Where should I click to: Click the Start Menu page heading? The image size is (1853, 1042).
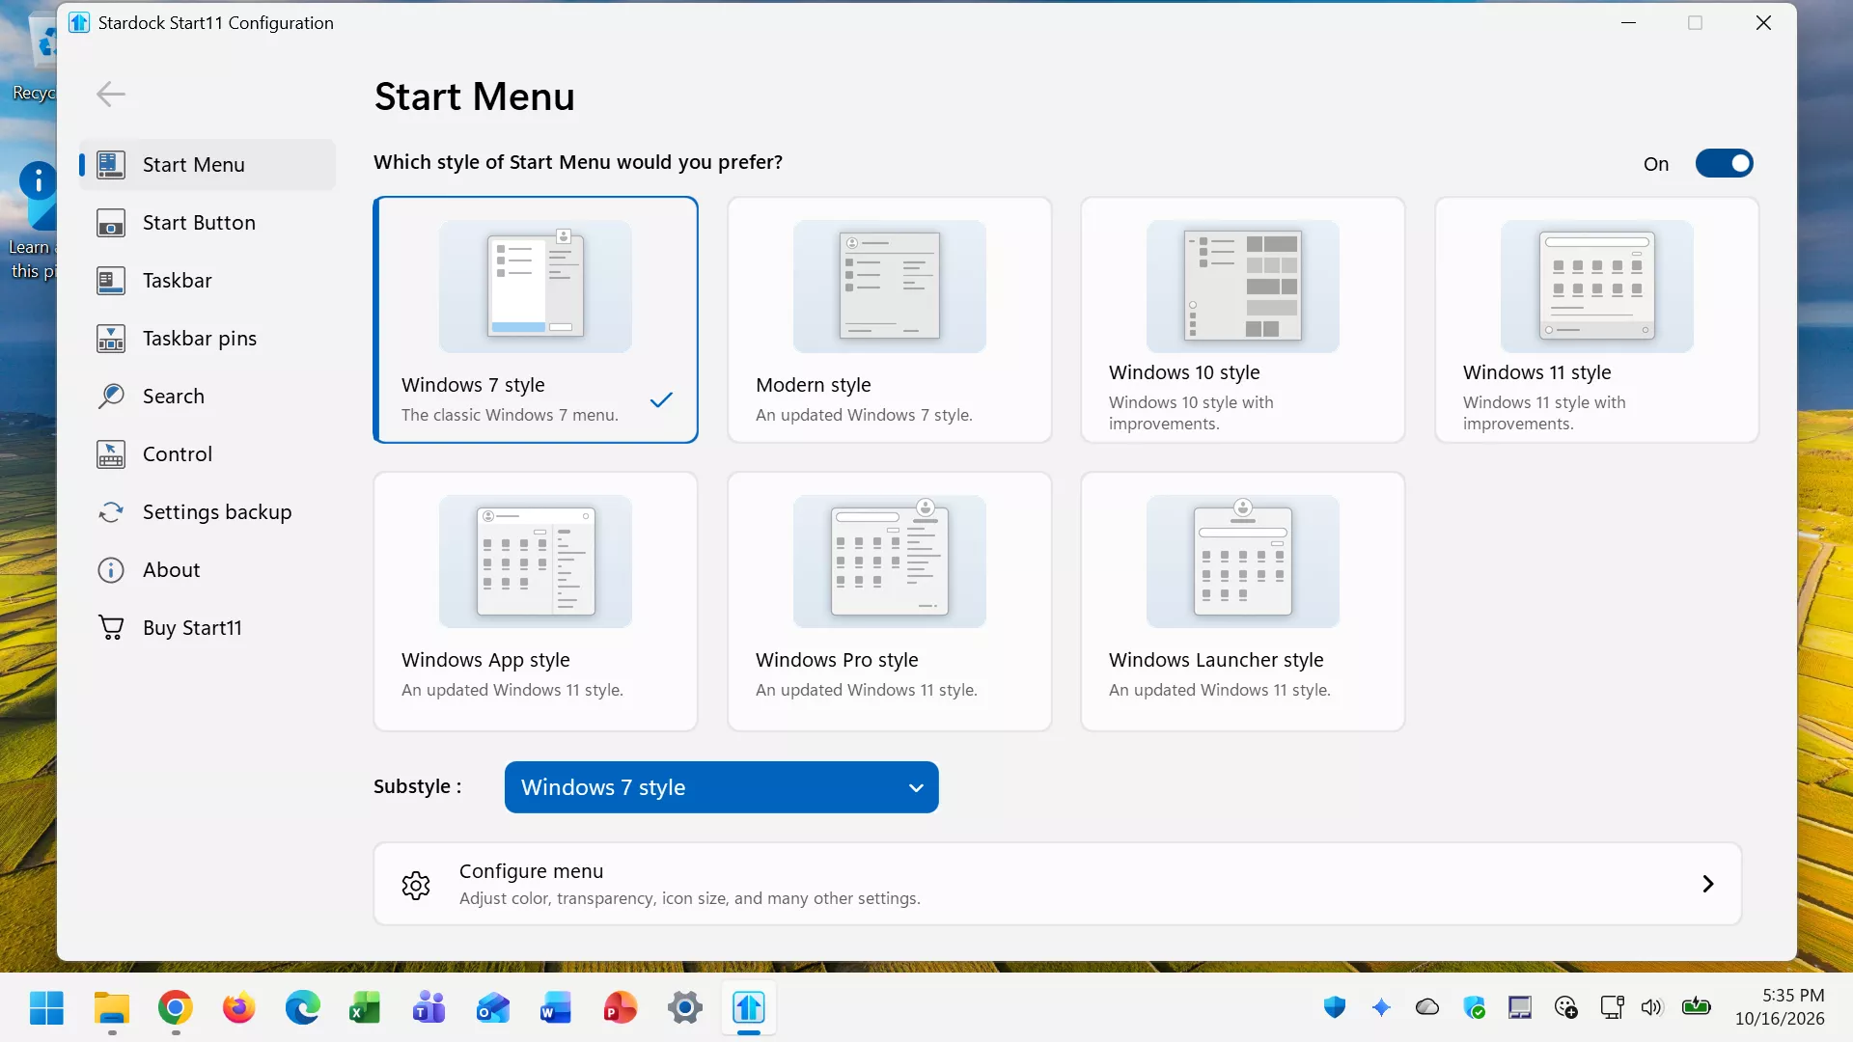tap(474, 96)
